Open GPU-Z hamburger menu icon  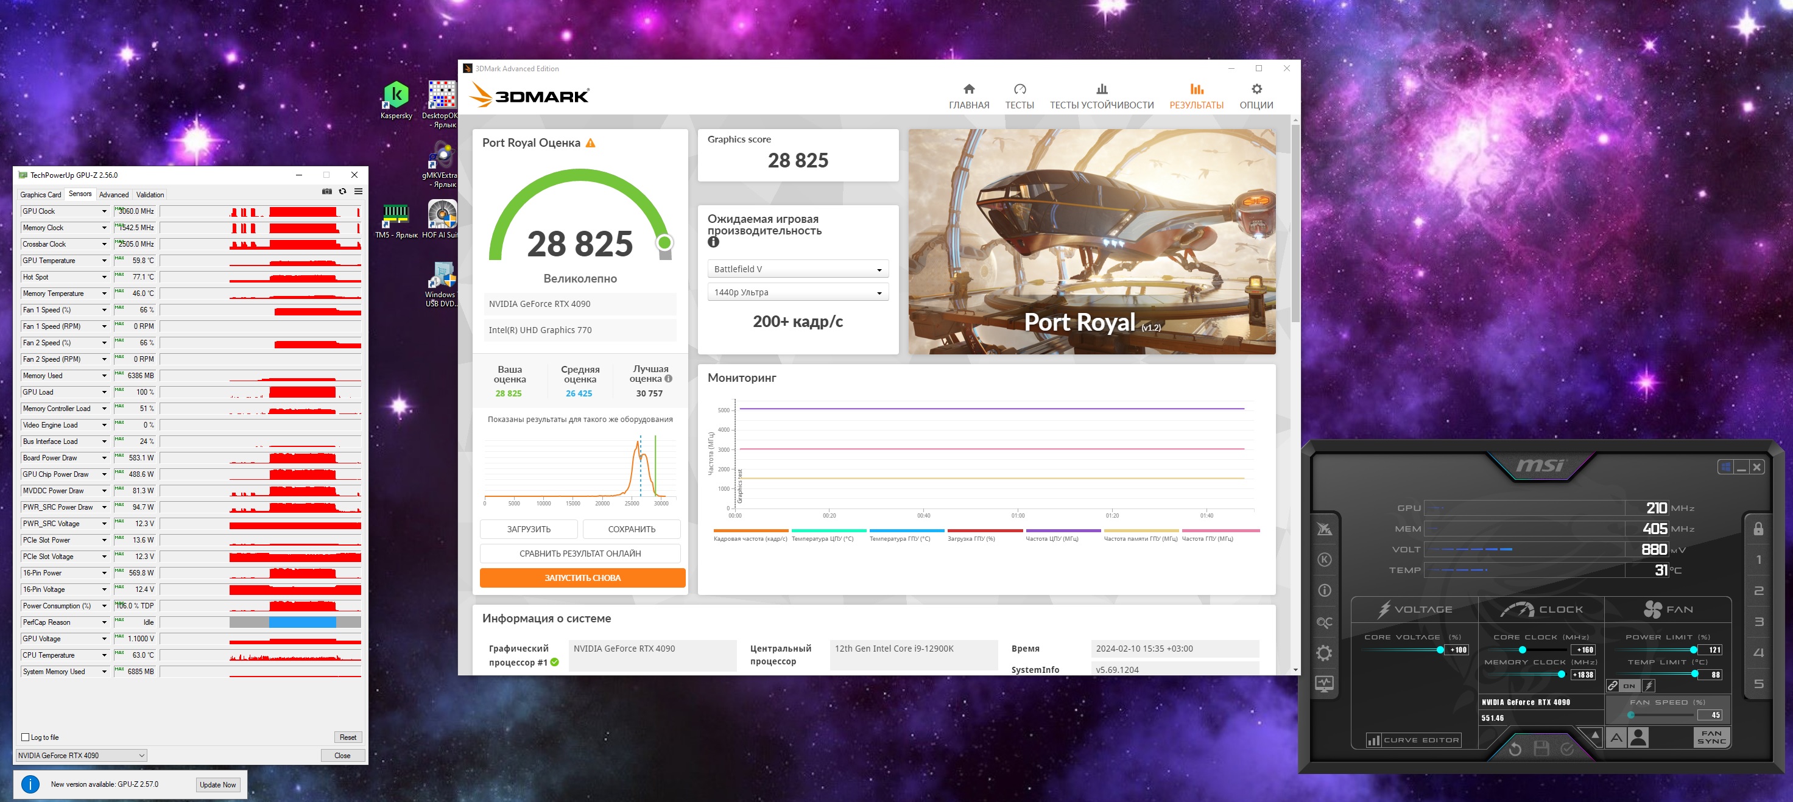pos(359,191)
